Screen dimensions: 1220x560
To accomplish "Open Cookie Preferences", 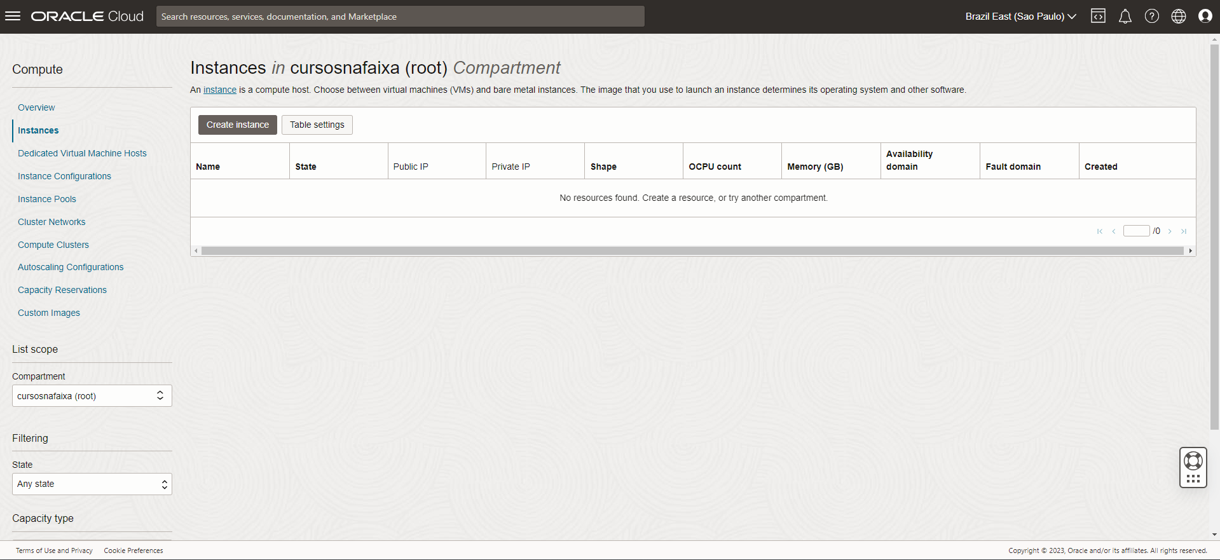I will 134,550.
